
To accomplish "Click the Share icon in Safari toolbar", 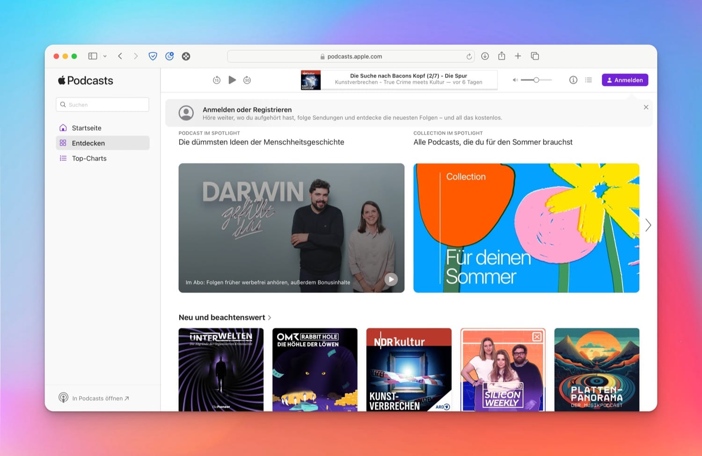I will point(501,56).
